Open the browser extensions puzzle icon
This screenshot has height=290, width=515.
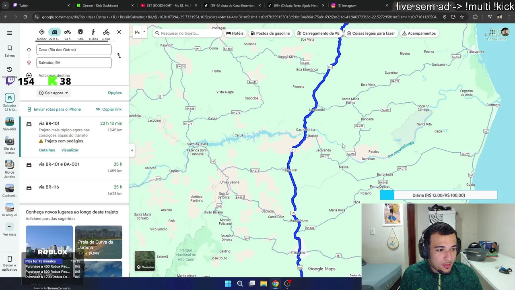pos(476,17)
